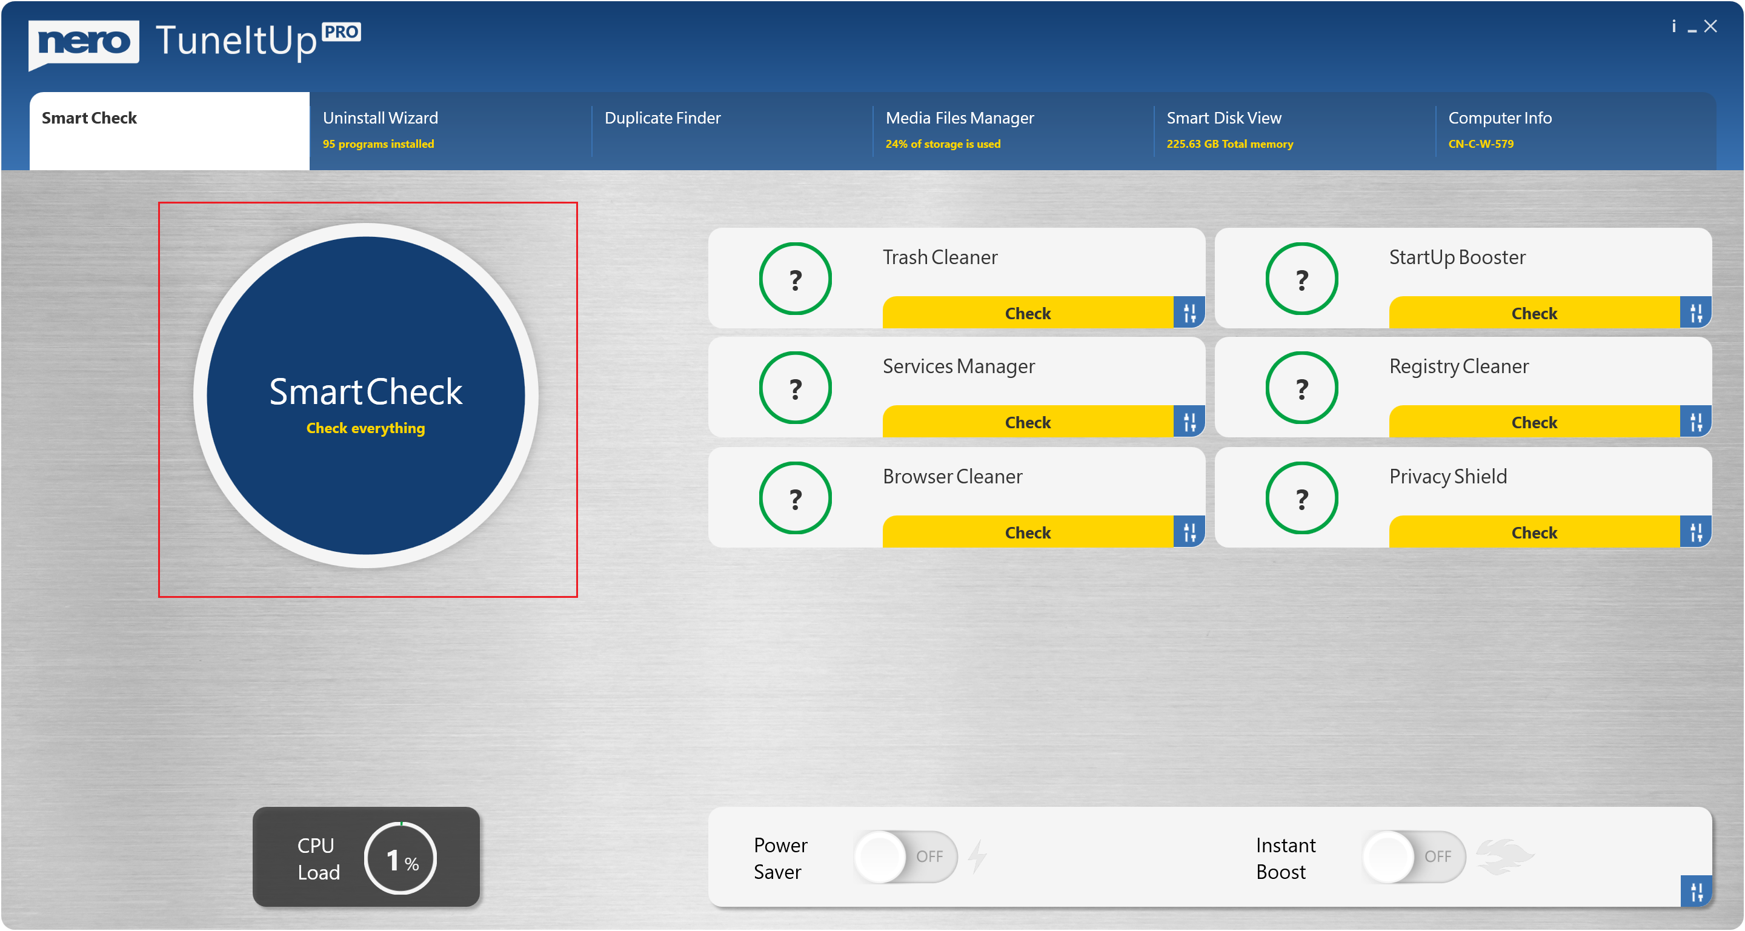Click the PRO badge next to TuneItUp
This screenshot has width=1745, height=931.
point(341,32)
